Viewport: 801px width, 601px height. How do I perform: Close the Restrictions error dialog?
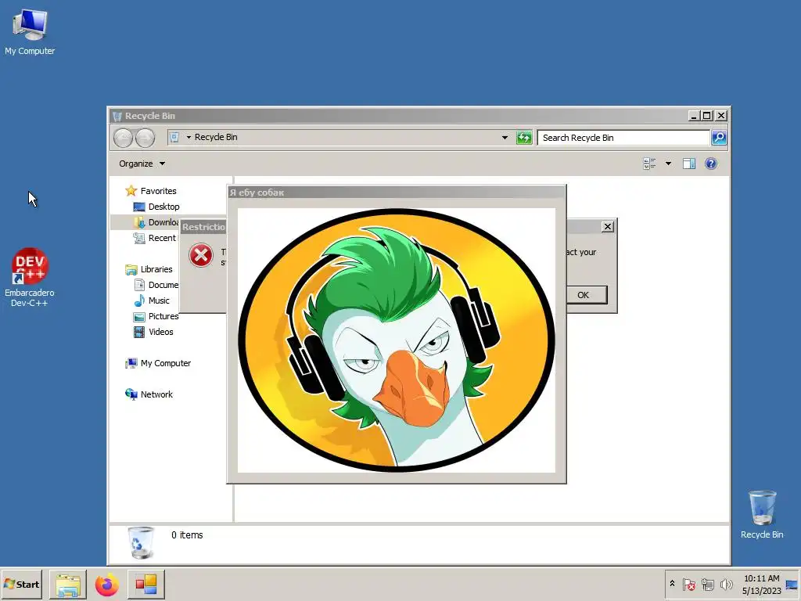click(x=607, y=226)
